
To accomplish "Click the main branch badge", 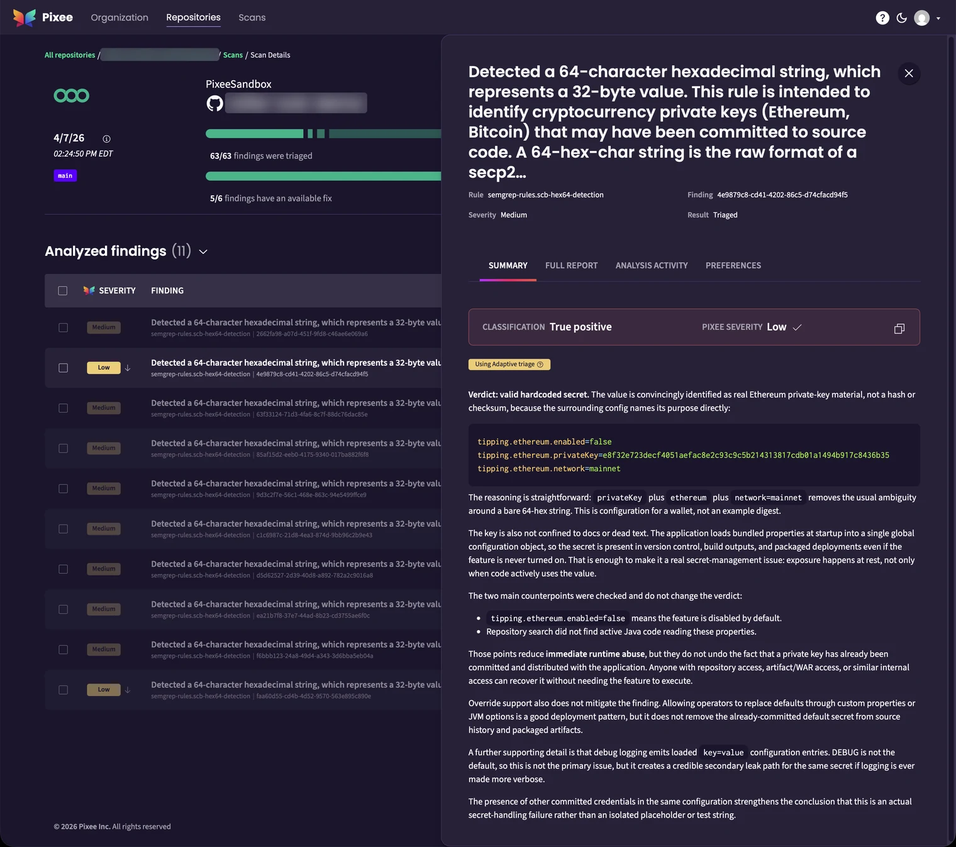I will click(x=65, y=175).
